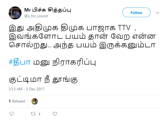Click the reply speech bubble icon
The width and height of the screenshot is (162, 121).
click(x=12, y=114)
